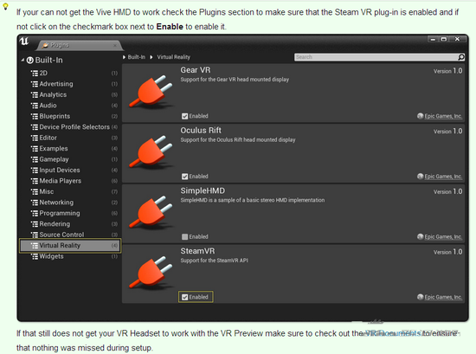Disable the Gear VR Enabled checkbox
The height and width of the screenshot is (354, 476).
pyautogui.click(x=184, y=116)
